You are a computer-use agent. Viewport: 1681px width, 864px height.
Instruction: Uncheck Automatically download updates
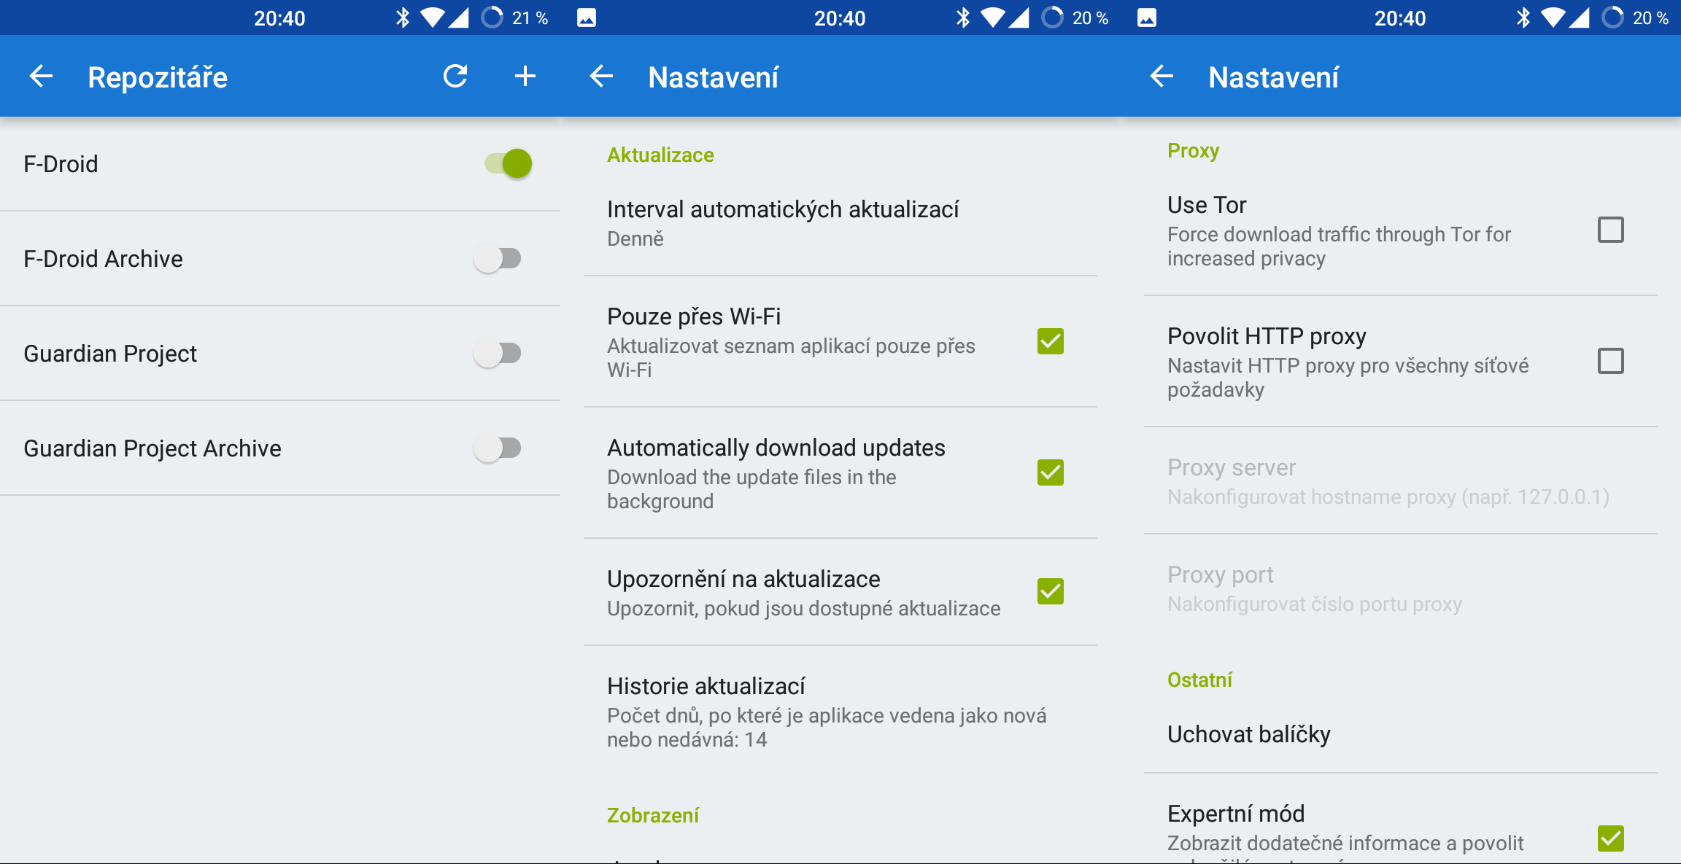(x=1050, y=472)
